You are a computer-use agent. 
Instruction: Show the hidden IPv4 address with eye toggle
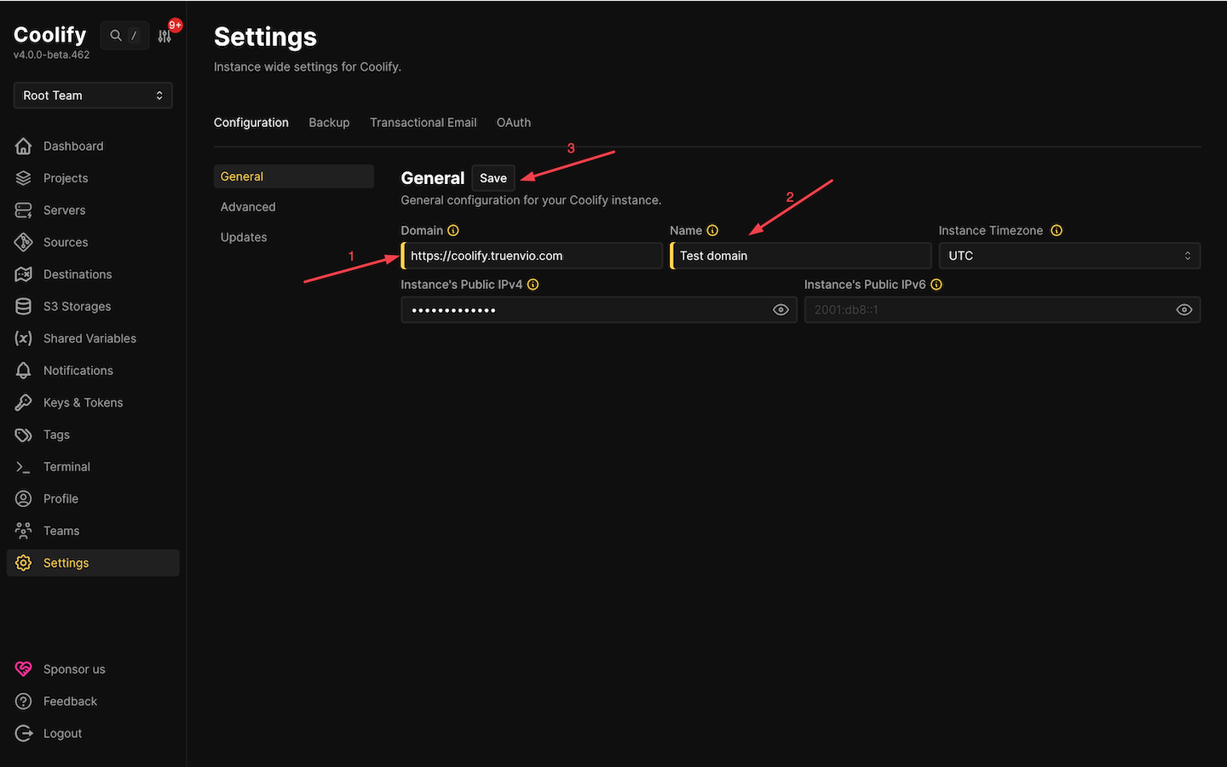[x=781, y=309]
